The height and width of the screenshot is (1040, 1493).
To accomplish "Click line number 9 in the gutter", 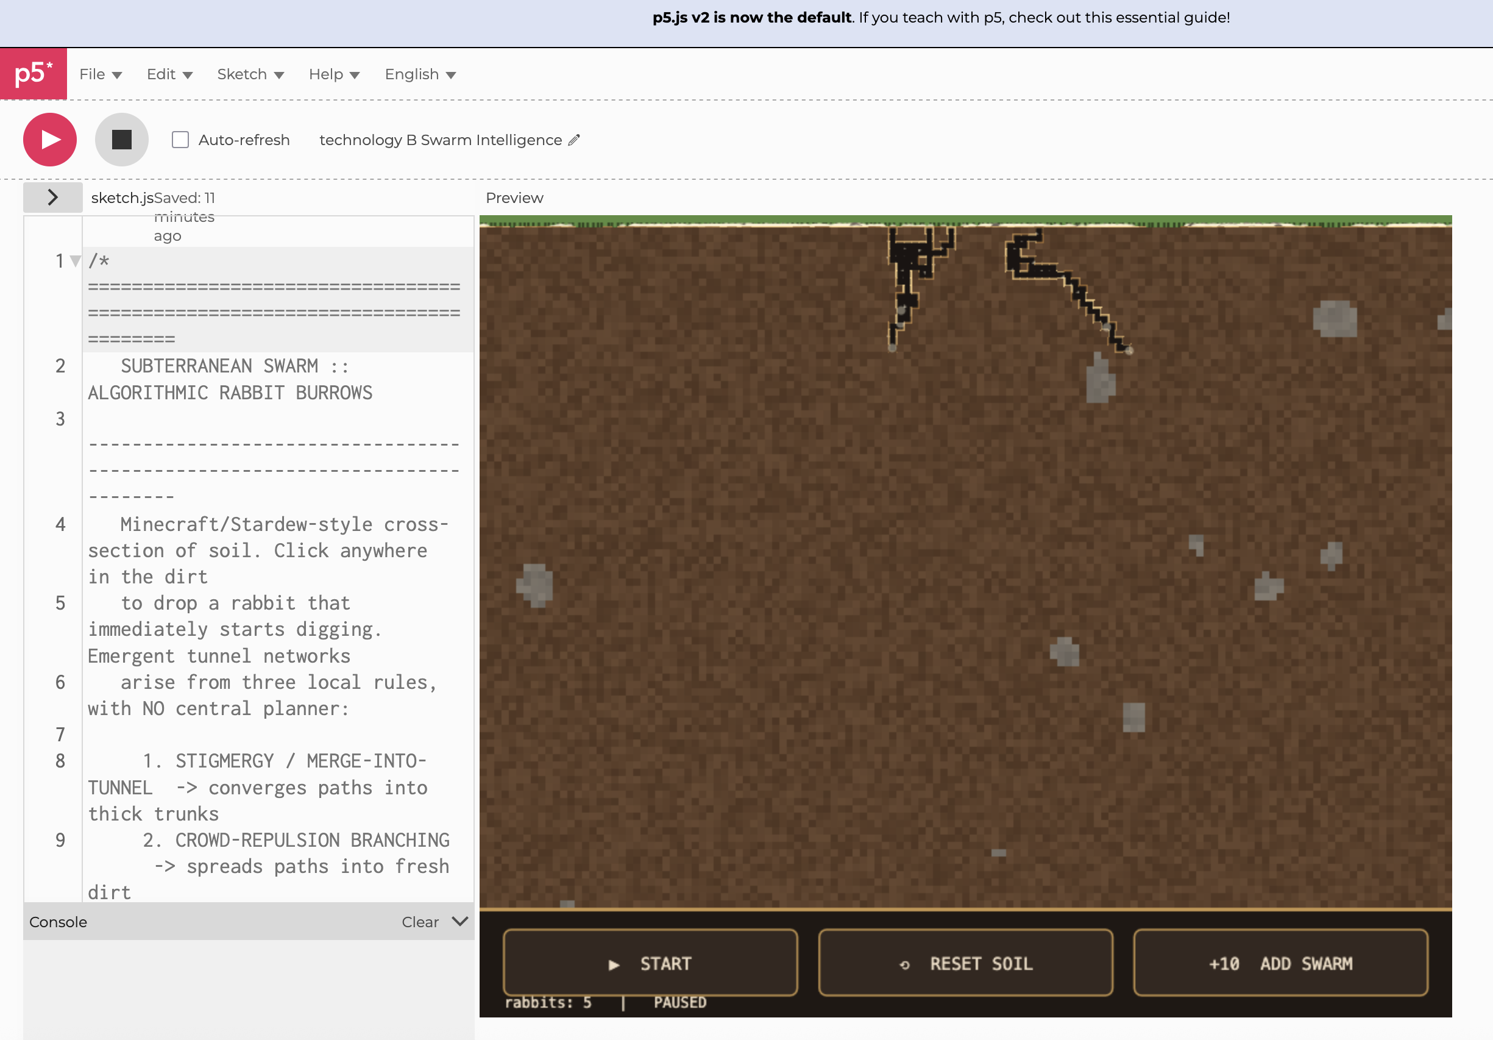I will tap(60, 839).
